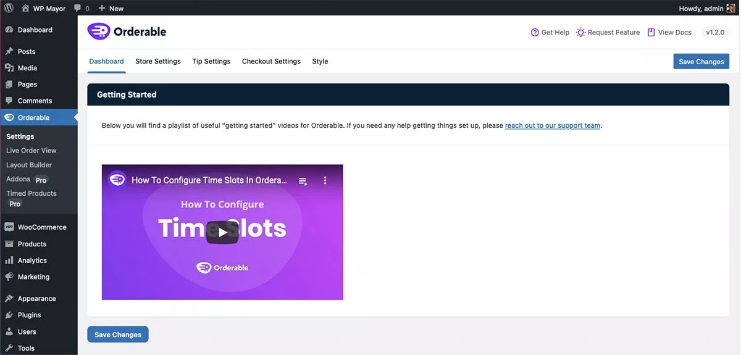
Task: Click the View Docs link text
Action: click(674, 32)
